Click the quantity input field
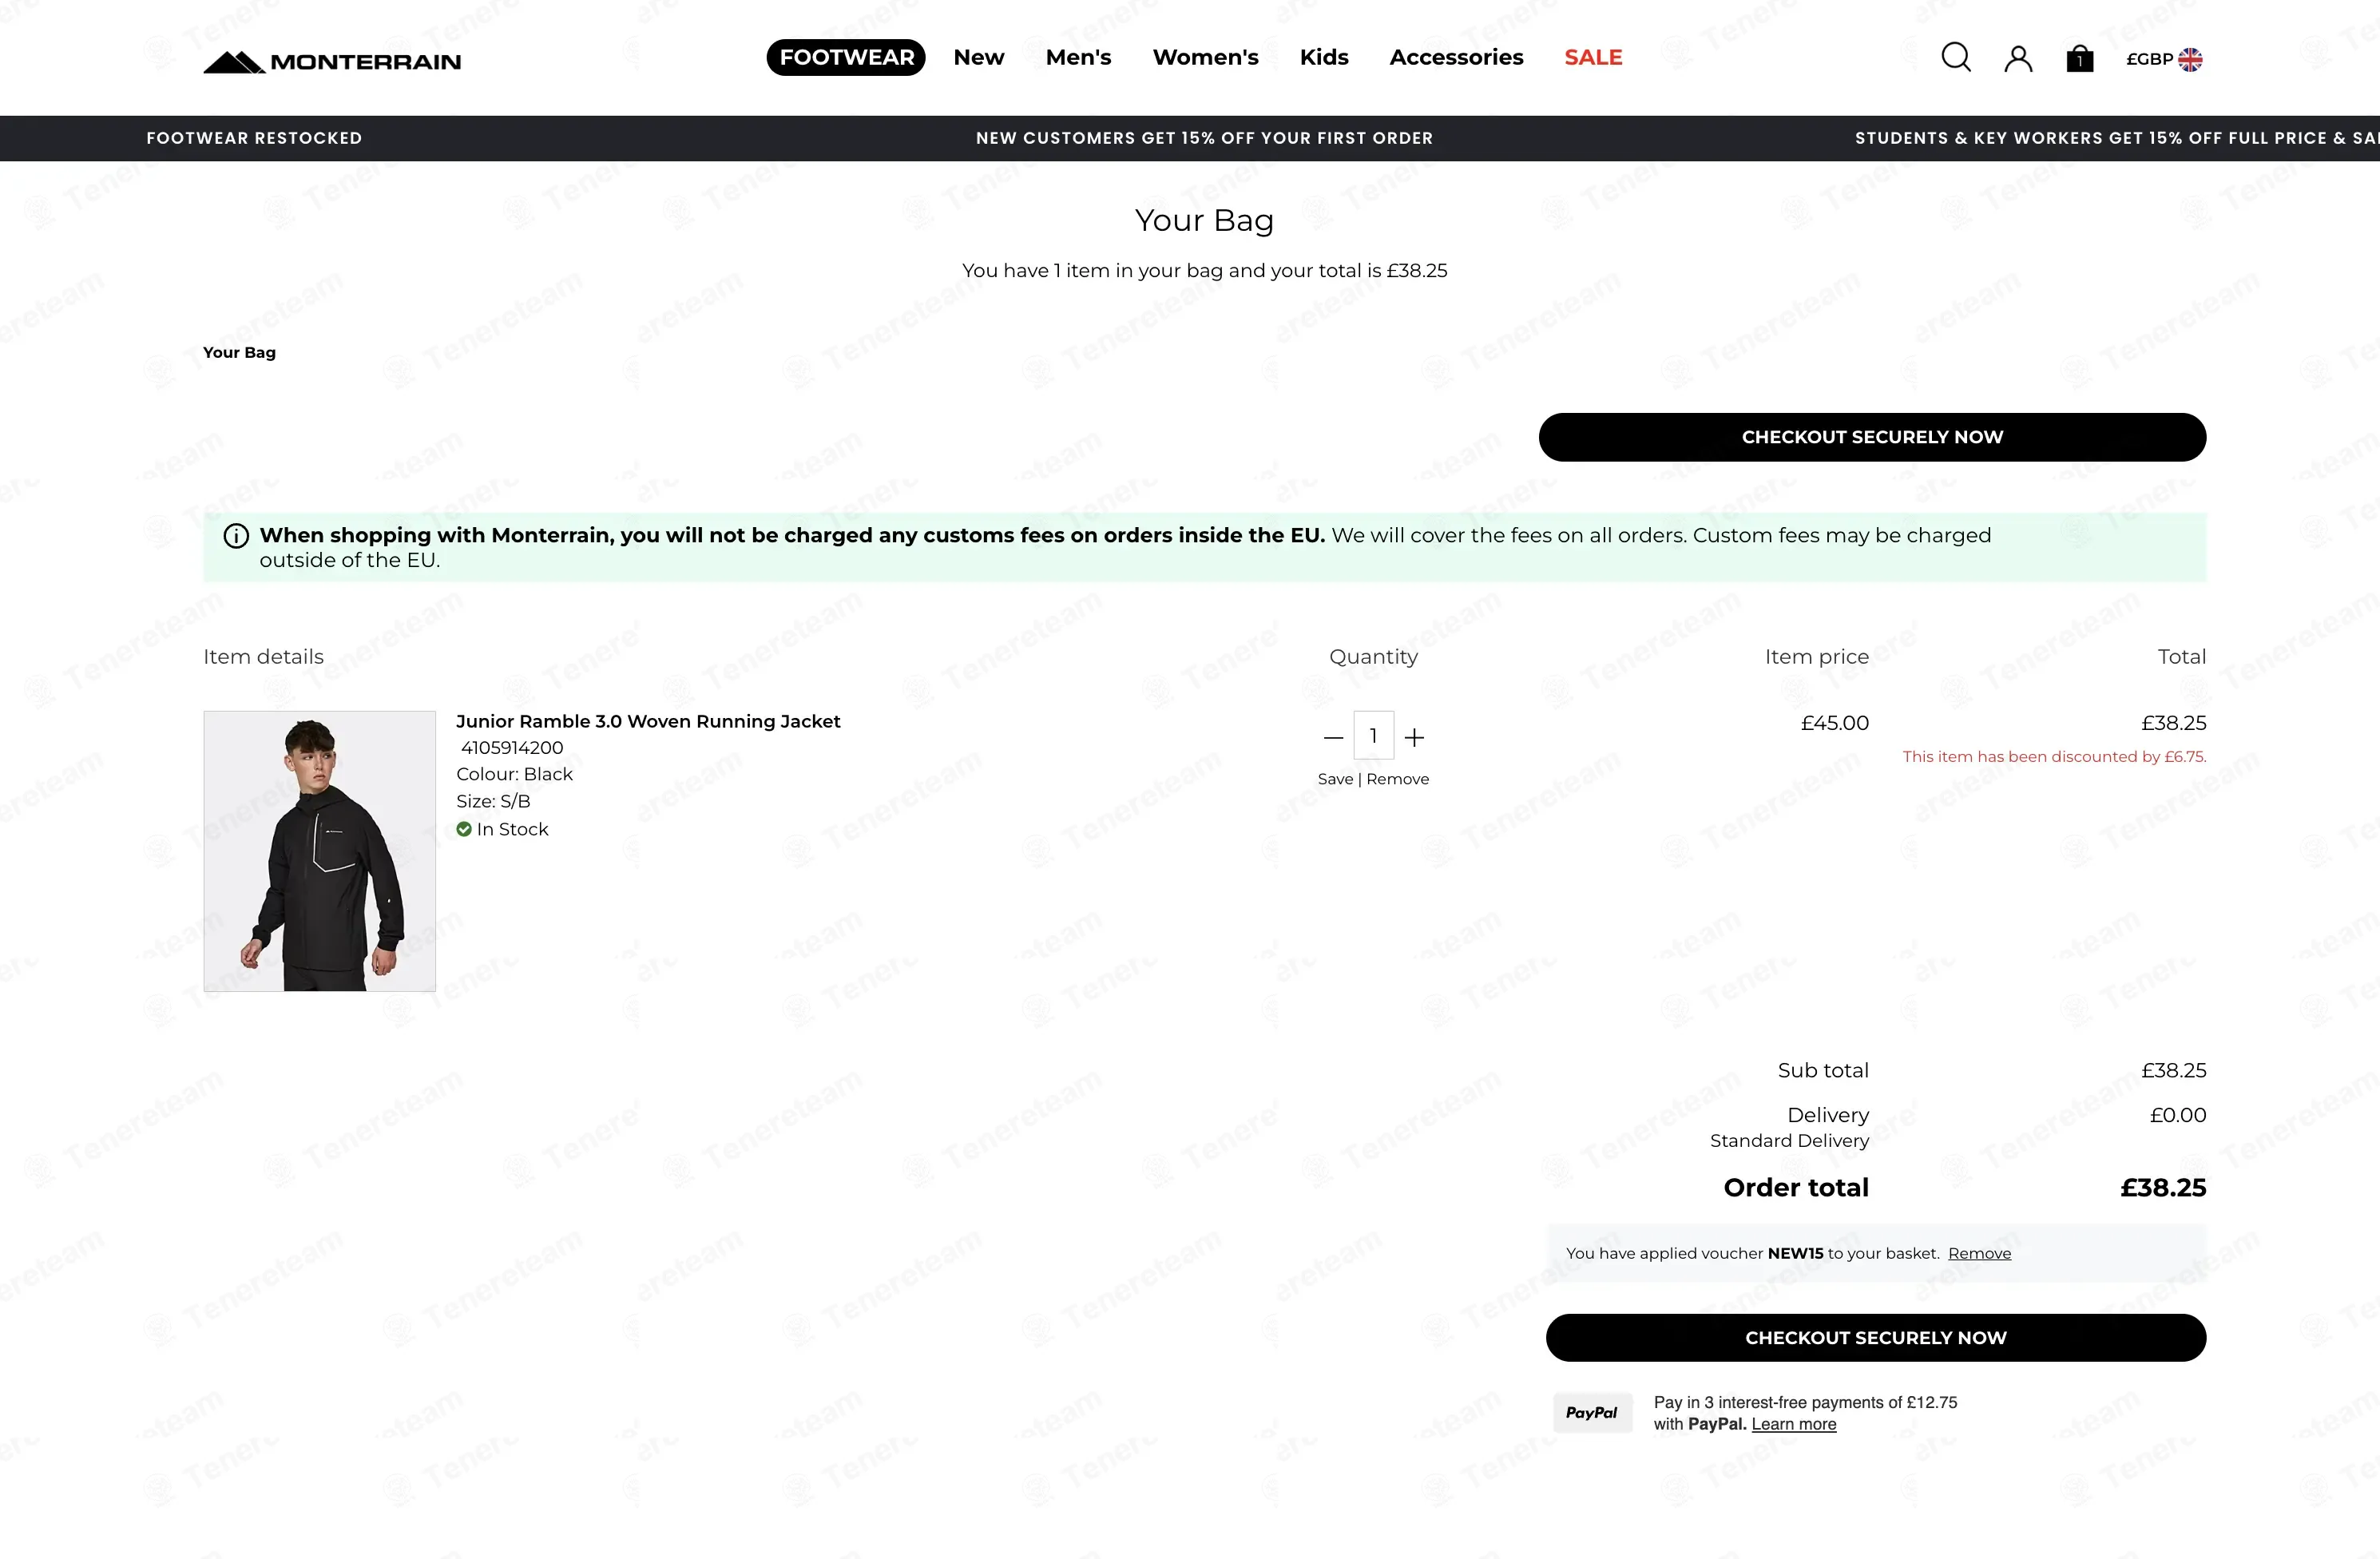This screenshot has height=1559, width=2380. 1374,736
